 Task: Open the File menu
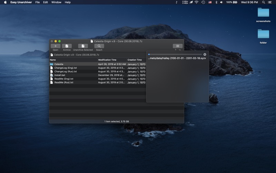click(x=38, y=2)
